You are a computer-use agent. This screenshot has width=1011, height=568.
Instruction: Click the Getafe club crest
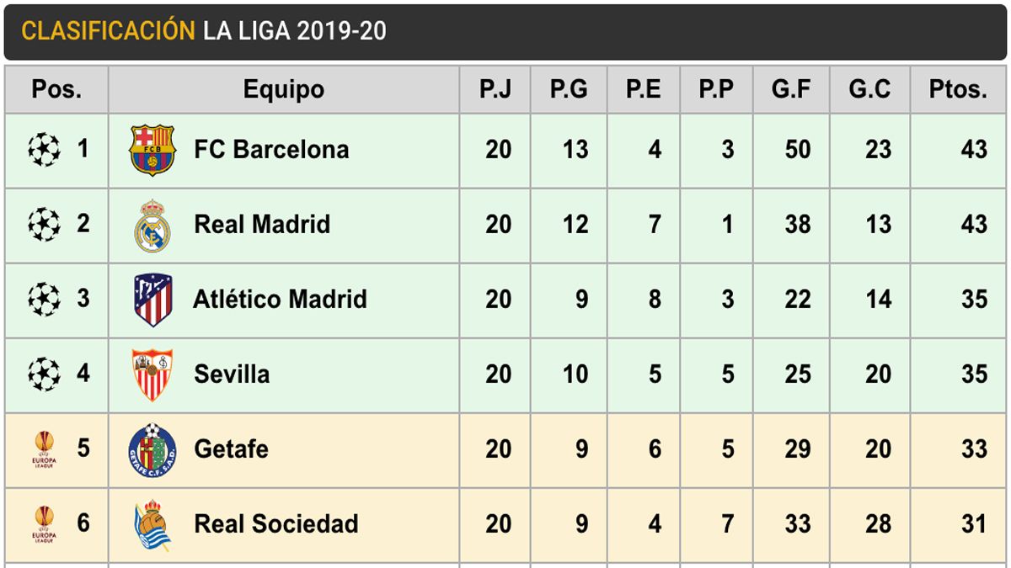(x=152, y=449)
